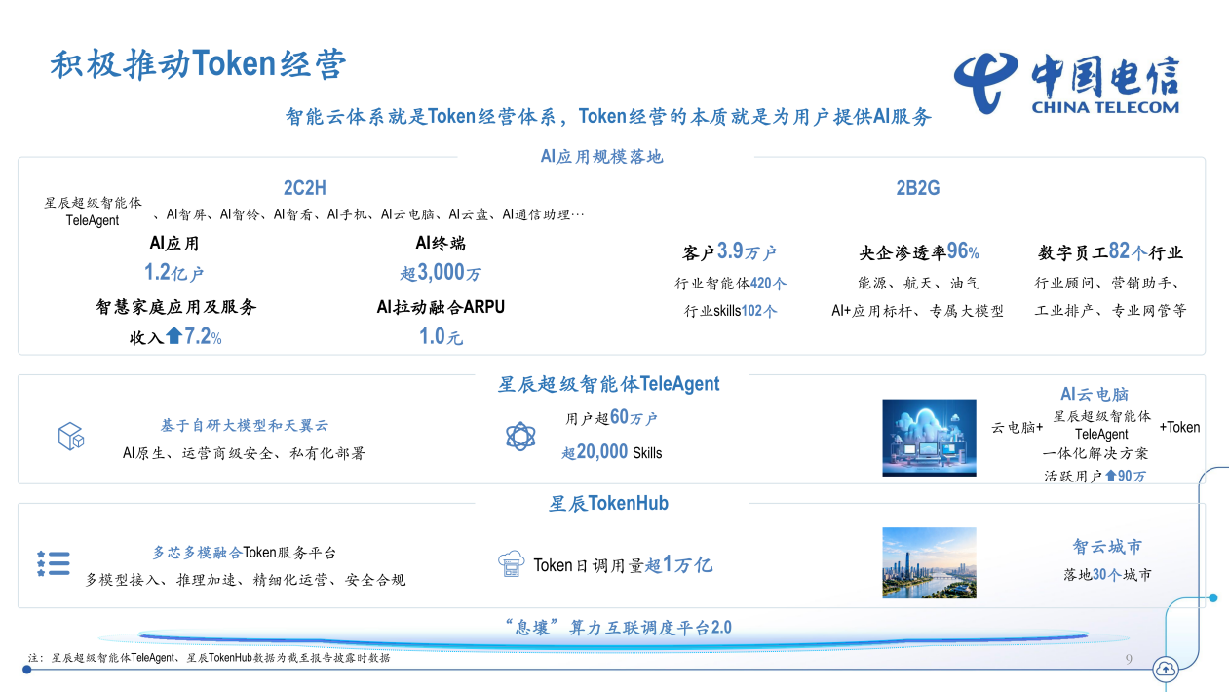Click the 用户超60万户 text
The image size is (1229, 692).
pyautogui.click(x=611, y=418)
